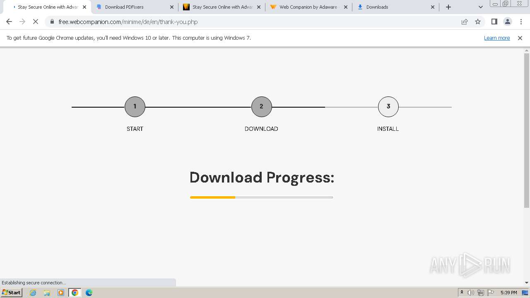Open Chrome three-dot menu

(521, 22)
